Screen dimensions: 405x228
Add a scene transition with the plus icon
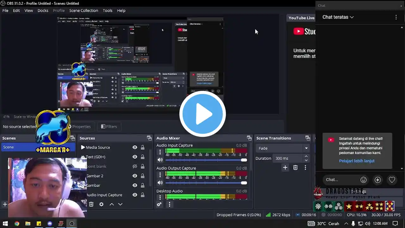pos(285,168)
